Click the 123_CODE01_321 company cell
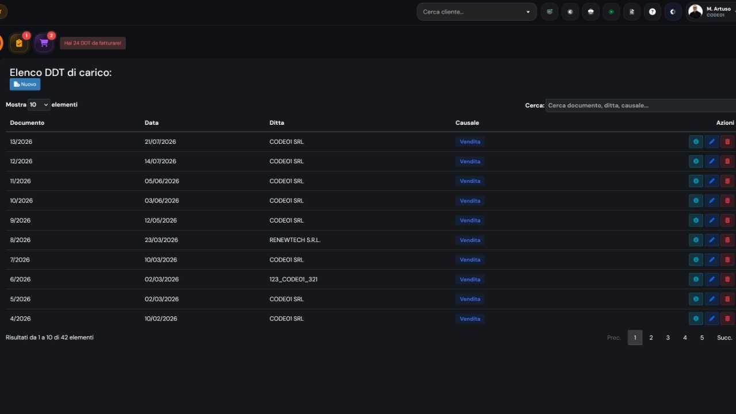736x414 pixels. pyautogui.click(x=293, y=279)
